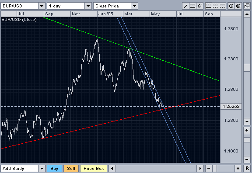The image size is (252, 173).
Task: Click the Price Box button
Action: (94, 169)
